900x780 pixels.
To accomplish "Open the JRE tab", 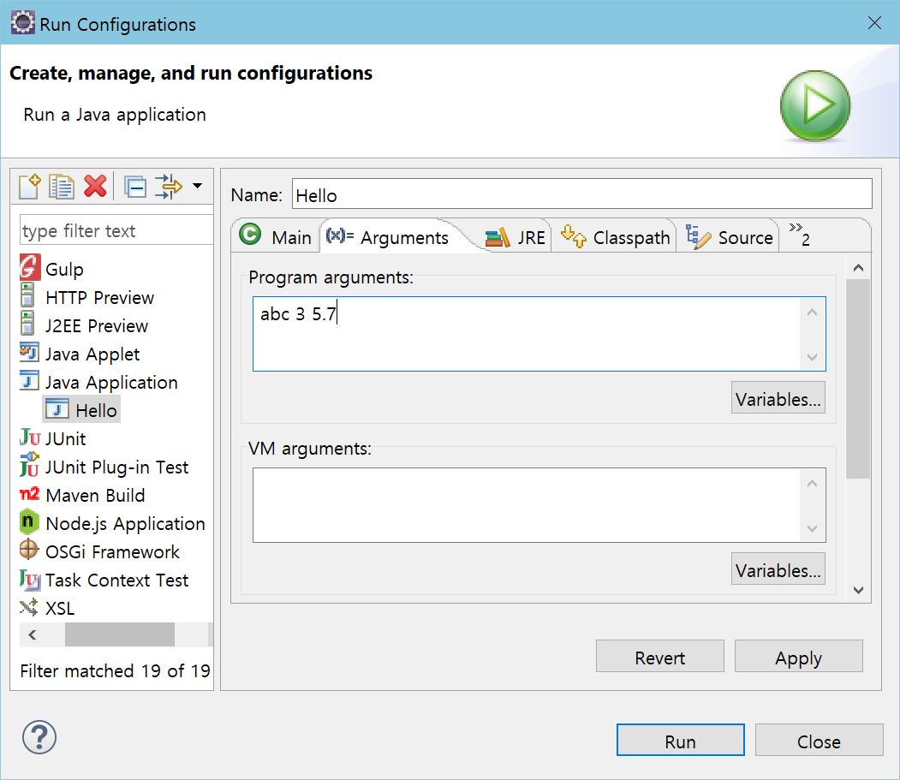I will coord(516,236).
